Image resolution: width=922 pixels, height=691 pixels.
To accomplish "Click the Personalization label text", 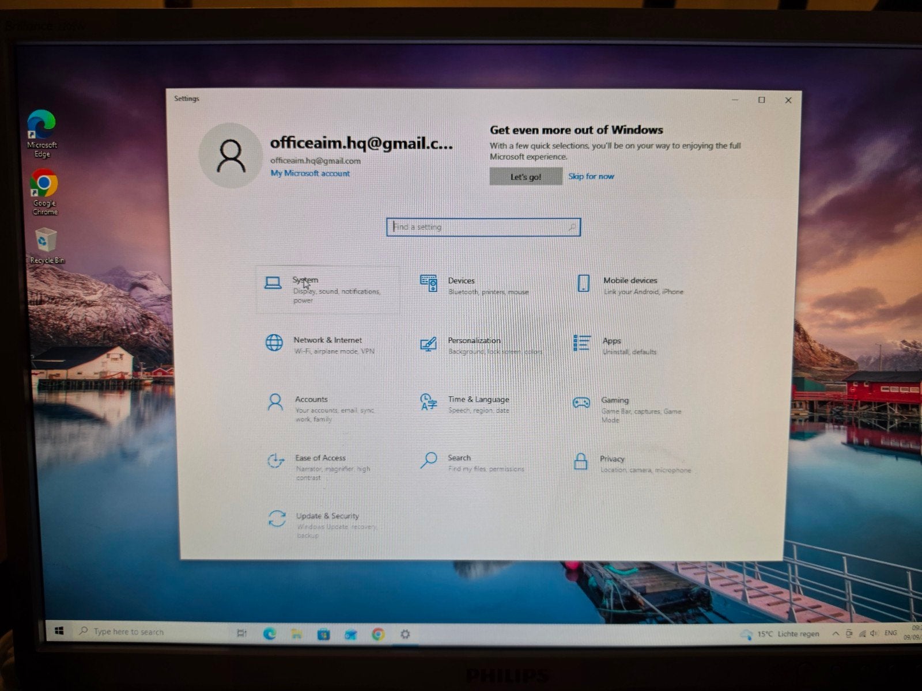I will point(474,340).
